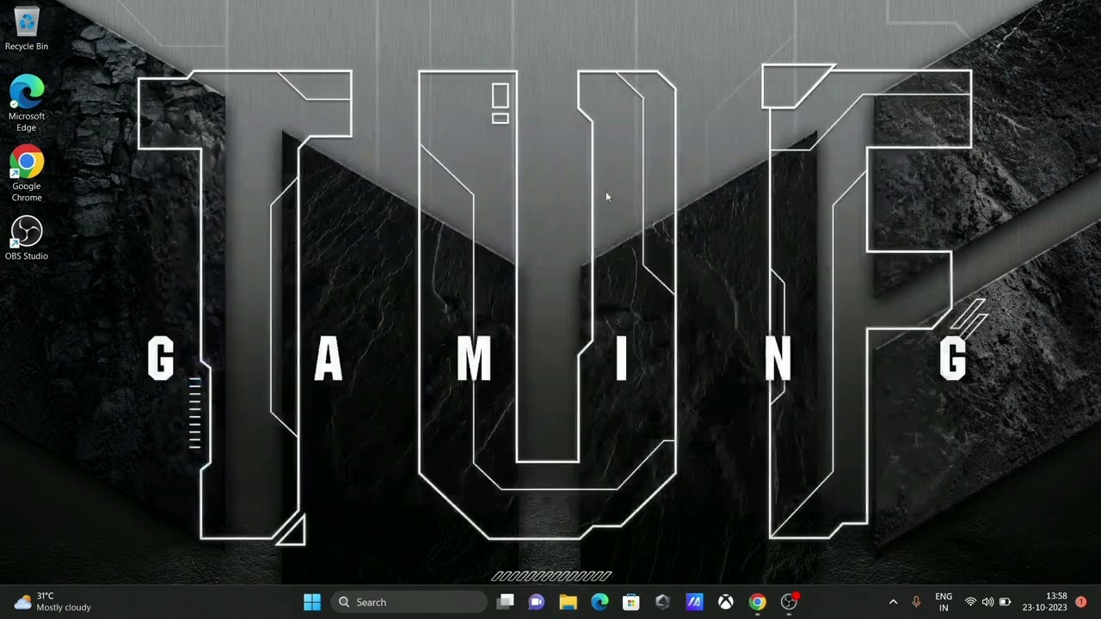The image size is (1101, 619).
Task: Open Task View from the taskbar
Action: pyautogui.click(x=505, y=602)
